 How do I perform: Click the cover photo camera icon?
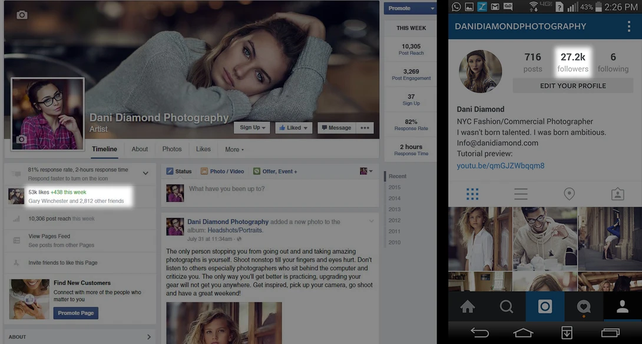(22, 15)
